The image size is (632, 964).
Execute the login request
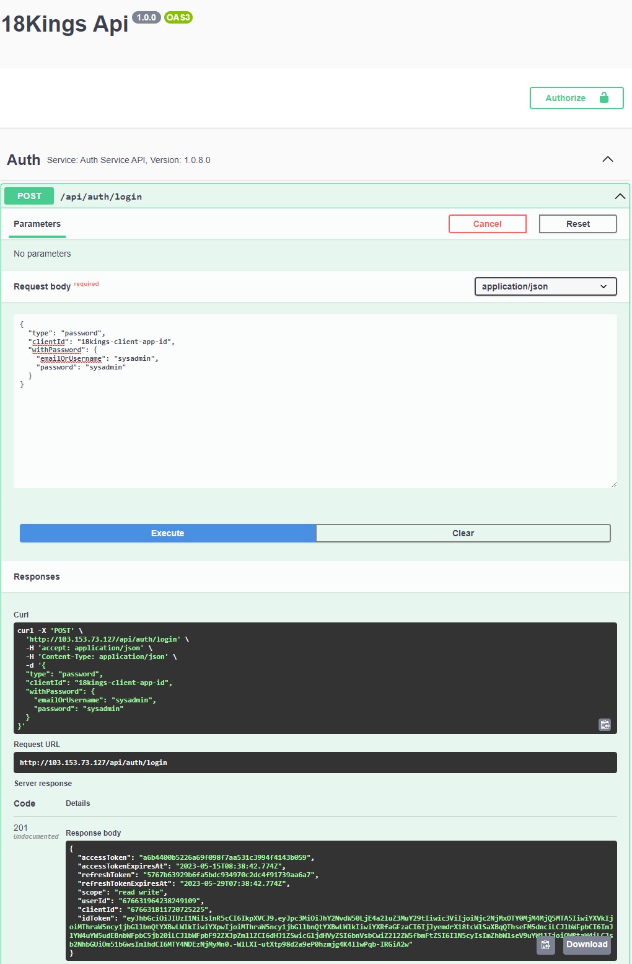point(167,533)
